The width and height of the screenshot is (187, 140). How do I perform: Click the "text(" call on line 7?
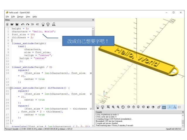[22, 46]
